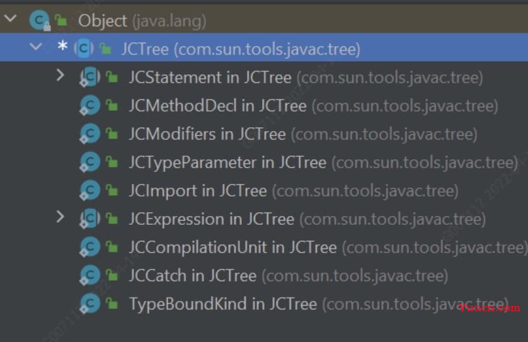
Task: Click the public lock icon beside JCExpression
Action: coord(112,219)
